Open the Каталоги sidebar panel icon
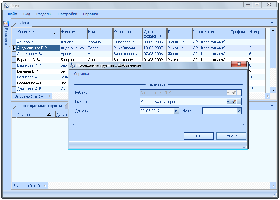Screen dimensions: 280x200 point(6,24)
